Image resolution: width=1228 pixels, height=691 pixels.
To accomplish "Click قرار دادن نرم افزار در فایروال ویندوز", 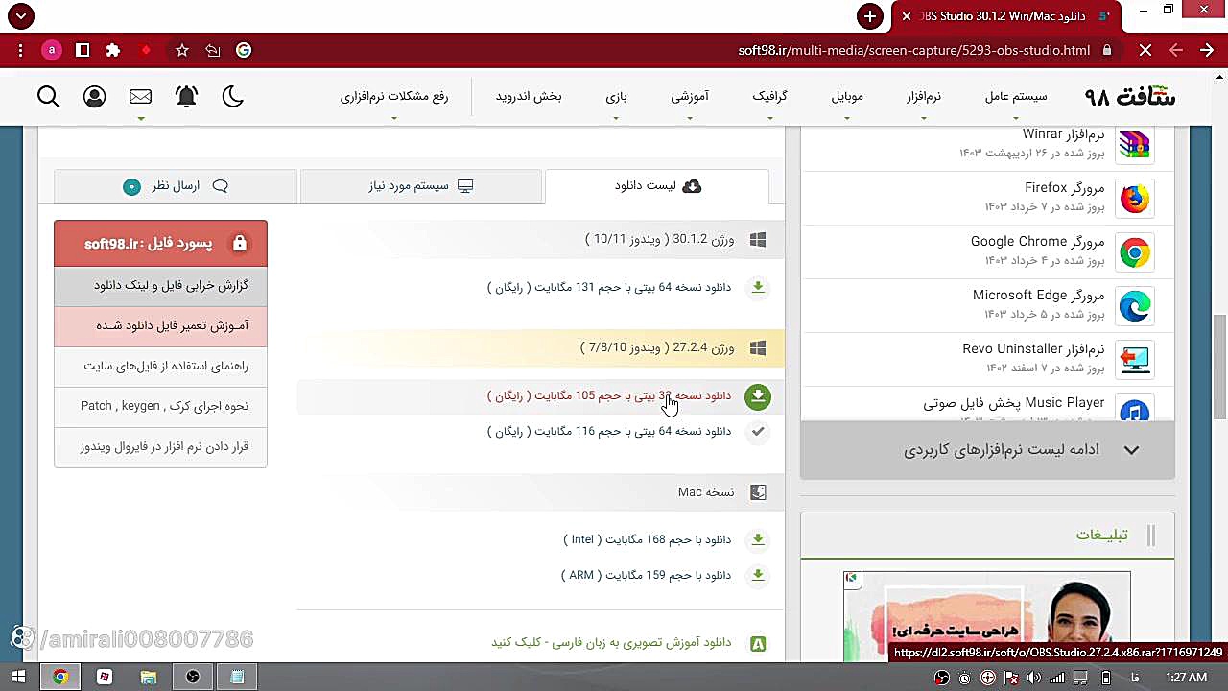I will pyautogui.click(x=161, y=447).
